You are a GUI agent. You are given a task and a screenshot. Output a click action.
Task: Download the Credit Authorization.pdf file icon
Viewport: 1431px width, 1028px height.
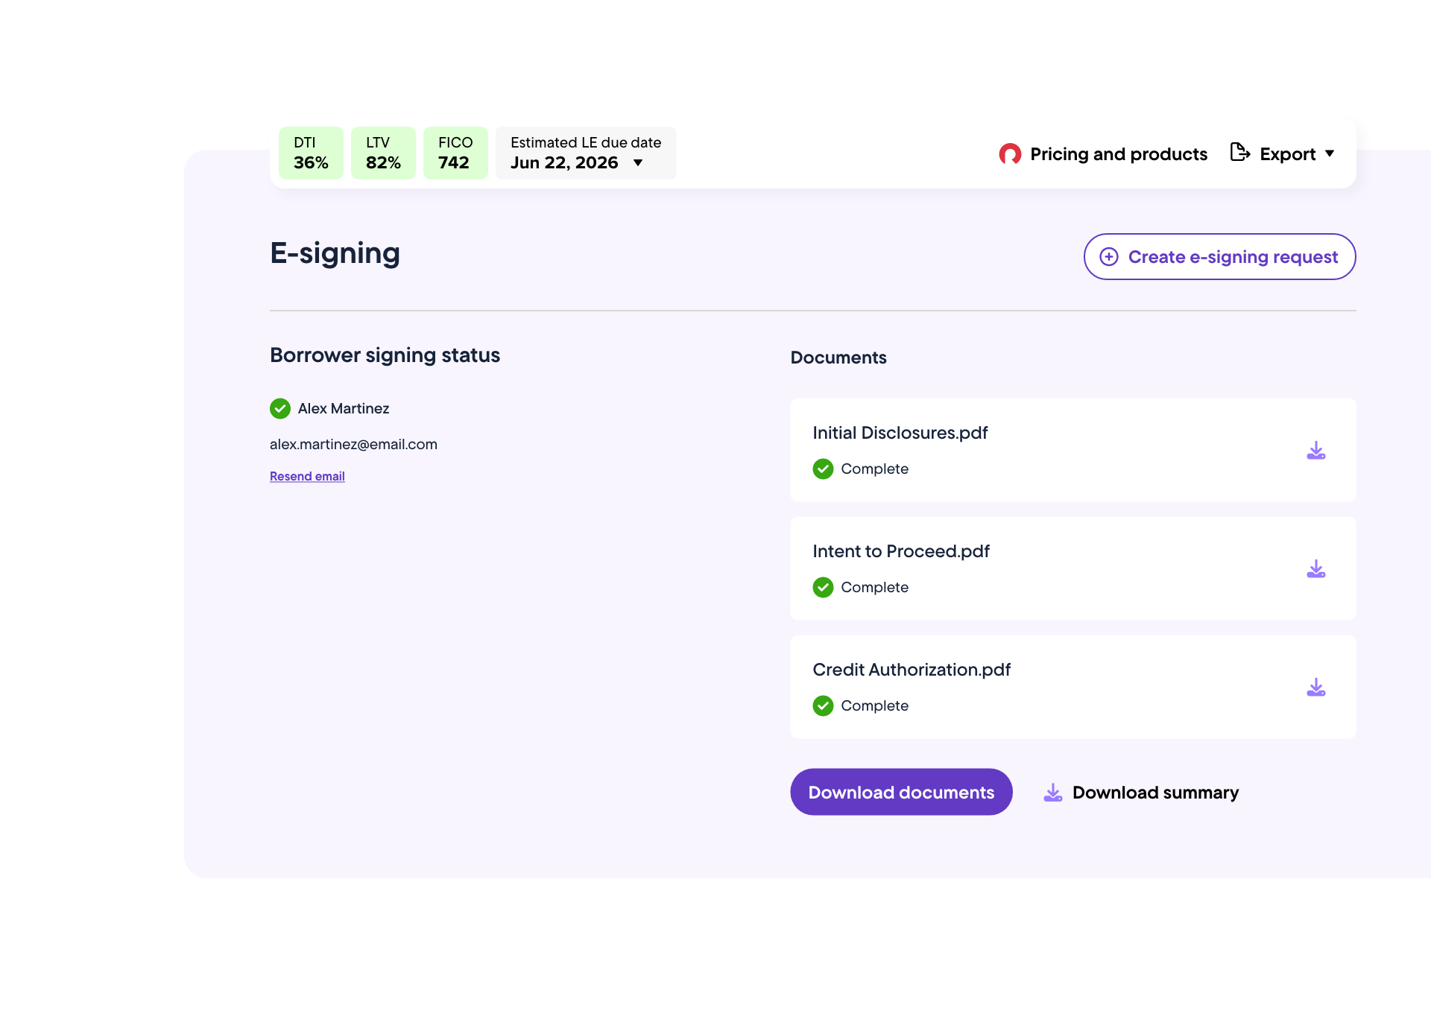click(x=1315, y=688)
